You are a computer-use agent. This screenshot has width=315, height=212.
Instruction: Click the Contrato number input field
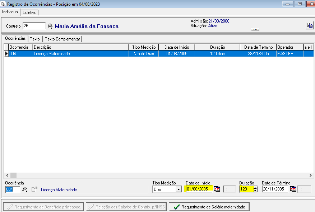pos(34,26)
